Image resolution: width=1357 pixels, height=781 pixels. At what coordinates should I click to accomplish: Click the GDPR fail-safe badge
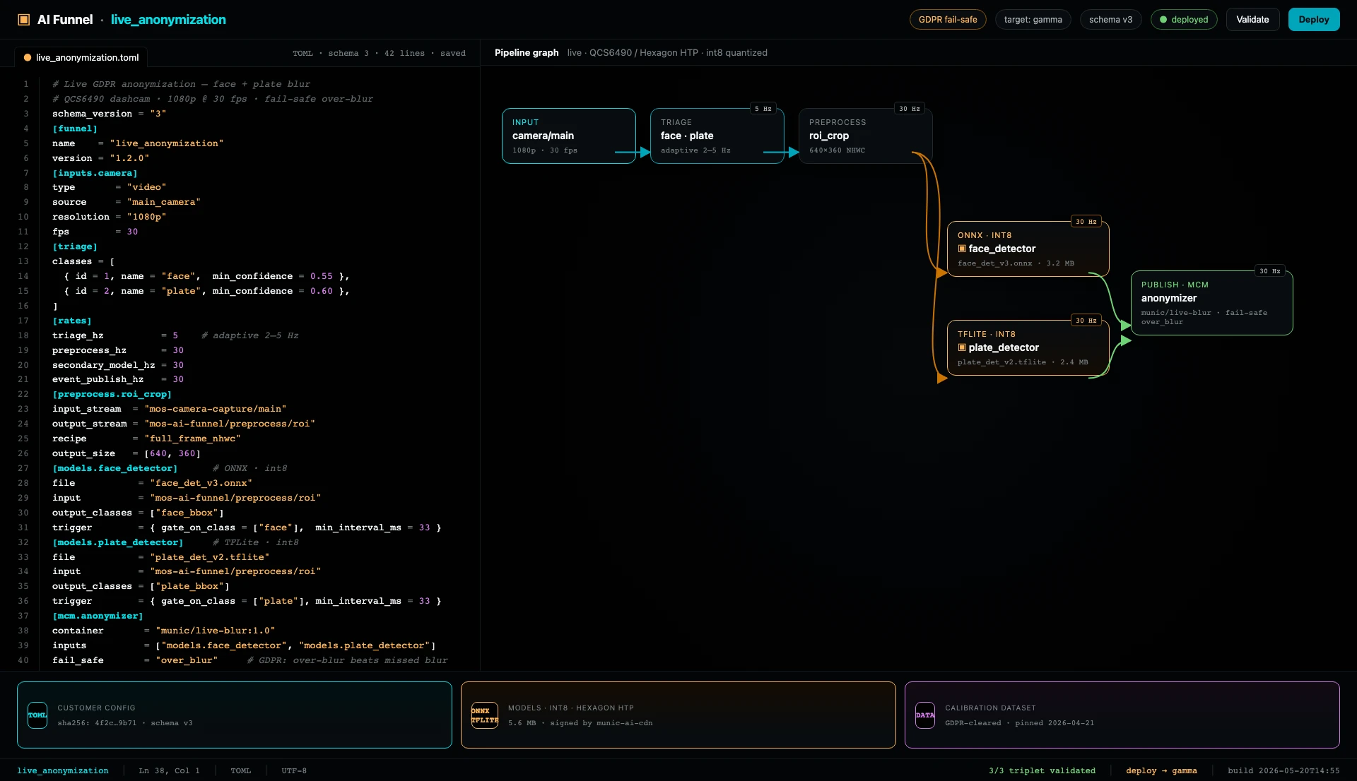point(948,20)
